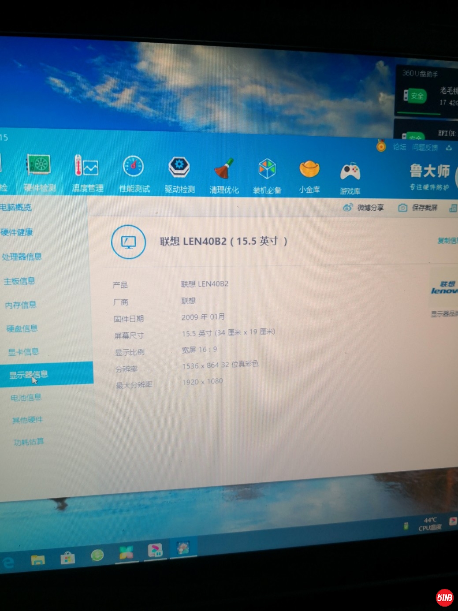Select 功耗估算 in the sidebar

coord(29,441)
